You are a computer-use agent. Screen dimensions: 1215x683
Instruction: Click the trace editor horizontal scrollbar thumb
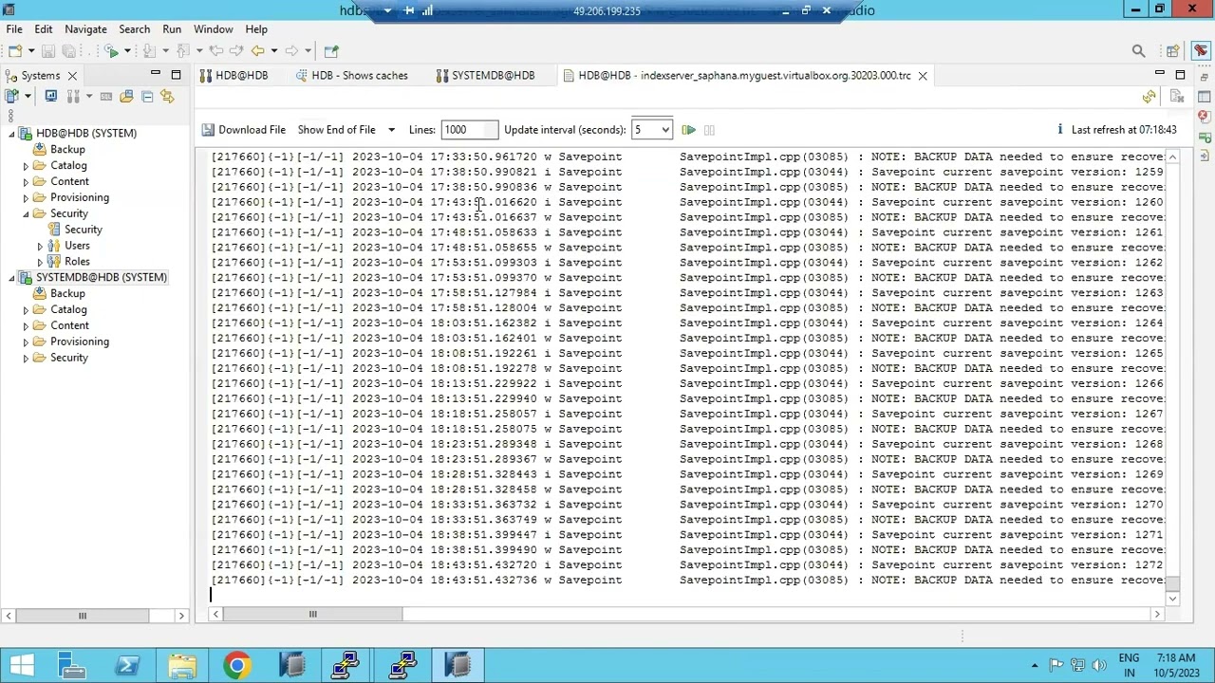click(312, 615)
